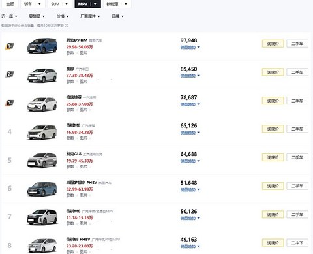Click used car button for M8 row
Viewport: 313px width, 254px height.
coord(297,129)
